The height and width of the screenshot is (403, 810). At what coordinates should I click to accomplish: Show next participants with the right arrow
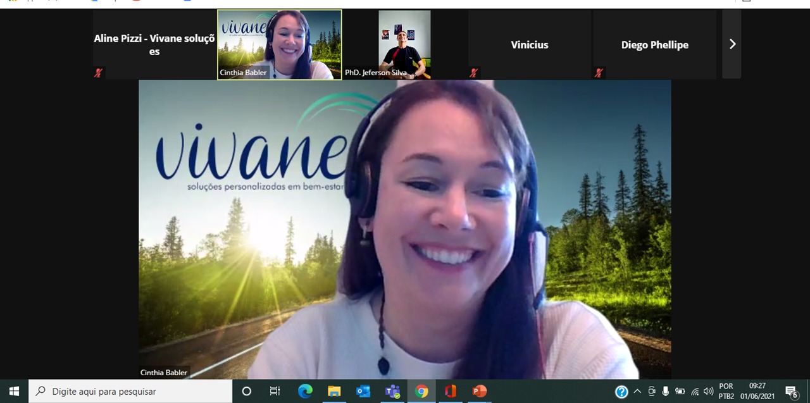pyautogui.click(x=732, y=44)
